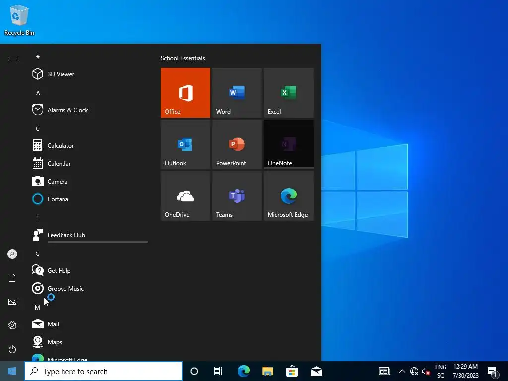The image size is (508, 381).
Task: Open Microsoft Store from the taskbar
Action: (292, 371)
